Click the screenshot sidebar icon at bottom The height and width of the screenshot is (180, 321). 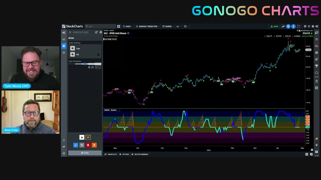tap(64, 153)
